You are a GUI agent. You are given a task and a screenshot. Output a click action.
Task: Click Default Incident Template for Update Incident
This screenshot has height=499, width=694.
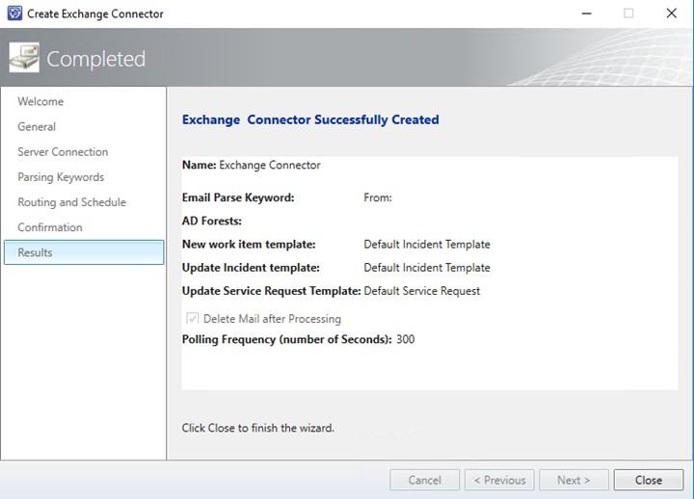click(x=427, y=268)
